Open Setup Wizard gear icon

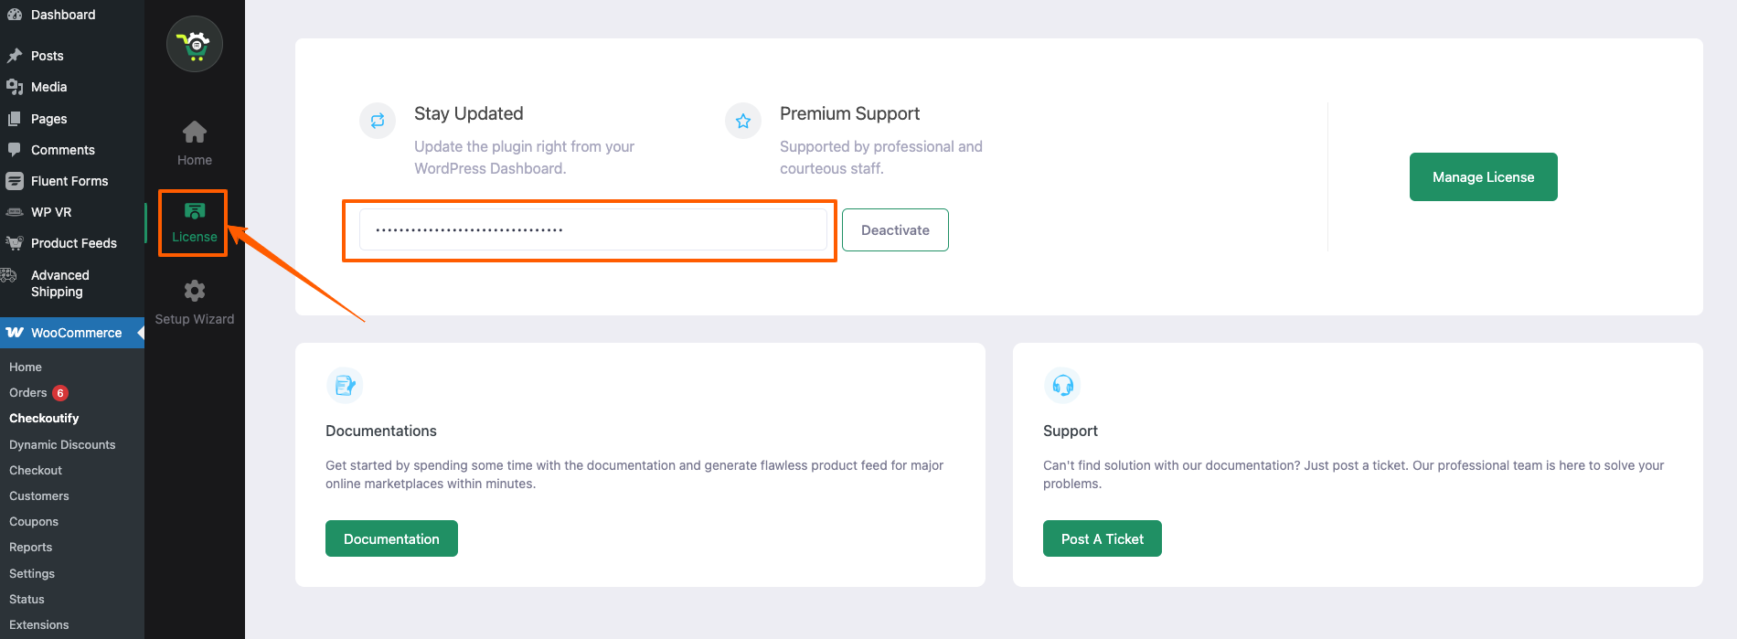(x=195, y=291)
